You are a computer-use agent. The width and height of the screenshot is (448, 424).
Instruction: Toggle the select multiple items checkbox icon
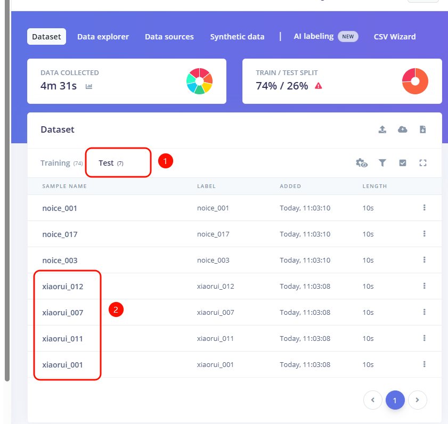pyautogui.click(x=403, y=163)
